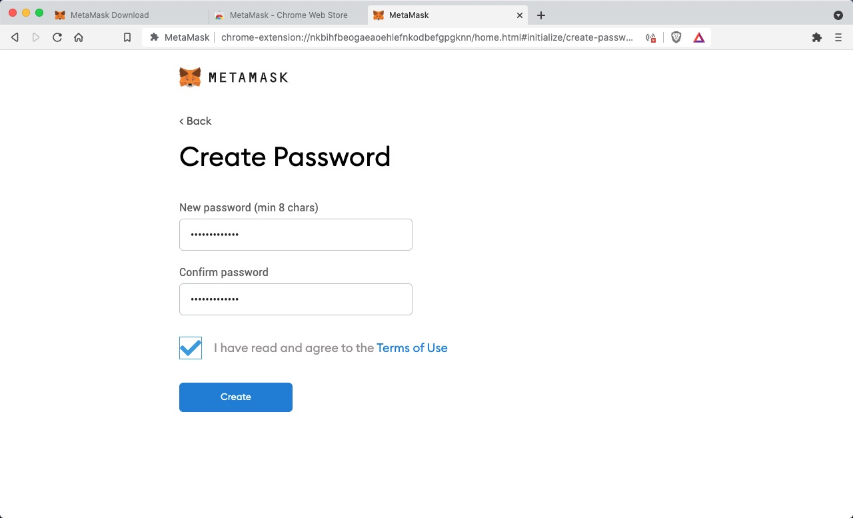This screenshot has height=518, width=853.
Task: Open the Terms of Use link
Action: point(412,348)
